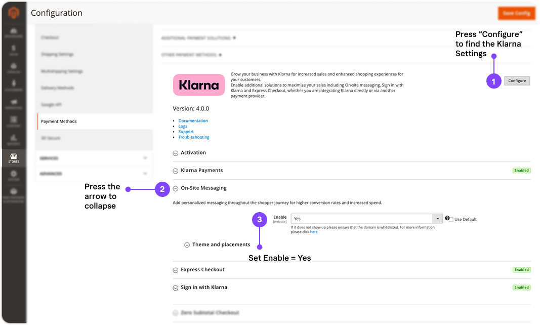The height and width of the screenshot is (325, 540).
Task: Expand the Klarna Payments section
Action: click(176, 171)
